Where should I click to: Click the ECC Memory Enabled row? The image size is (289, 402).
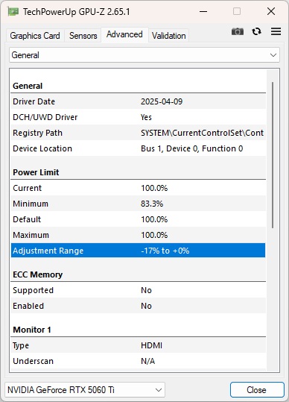point(139,306)
